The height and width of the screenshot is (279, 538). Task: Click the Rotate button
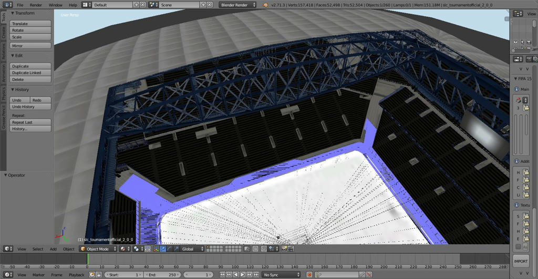30,30
